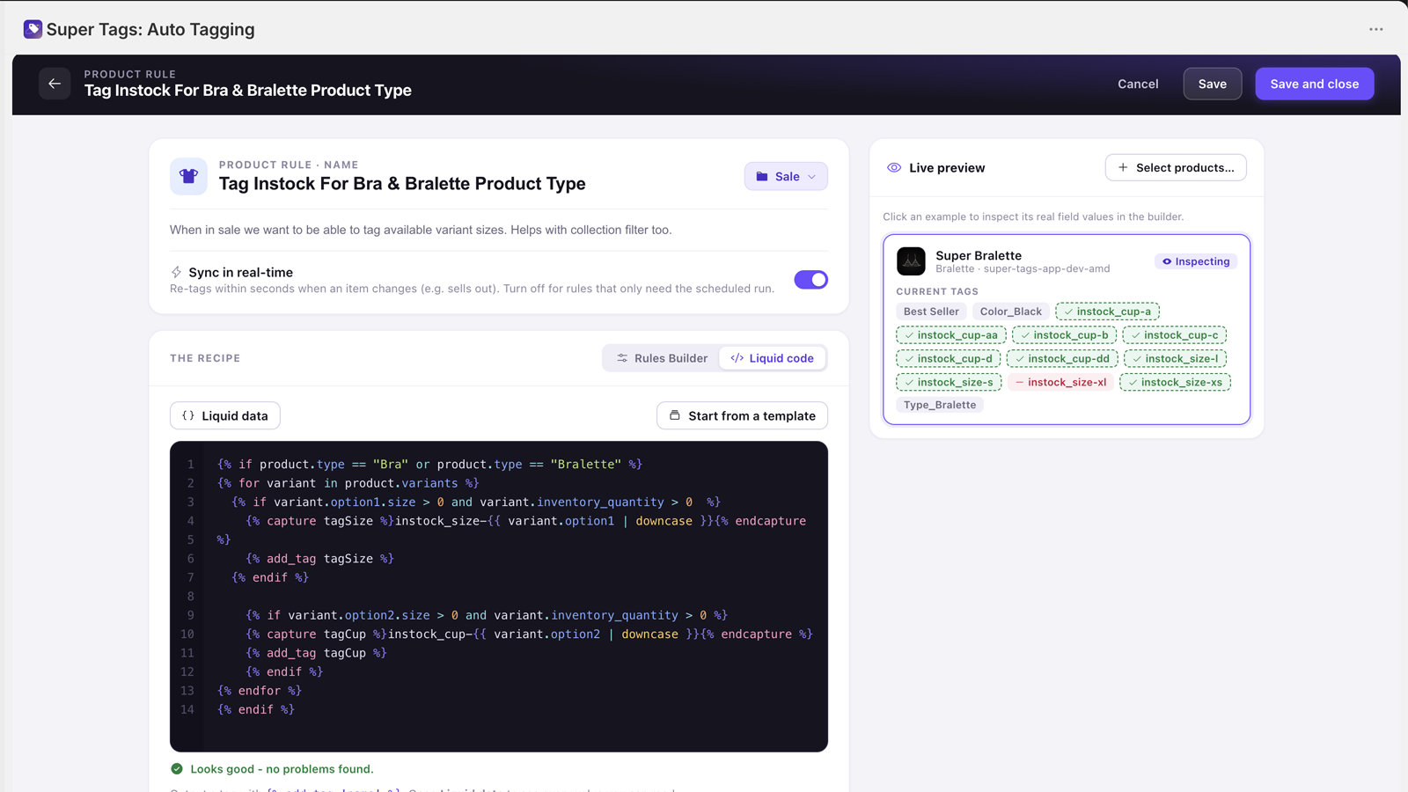This screenshot has width=1408, height=792.
Task: Open the three-dot more options menu
Action: tap(1376, 29)
